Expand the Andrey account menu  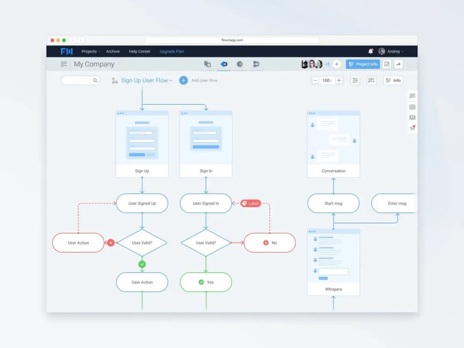[x=391, y=52]
